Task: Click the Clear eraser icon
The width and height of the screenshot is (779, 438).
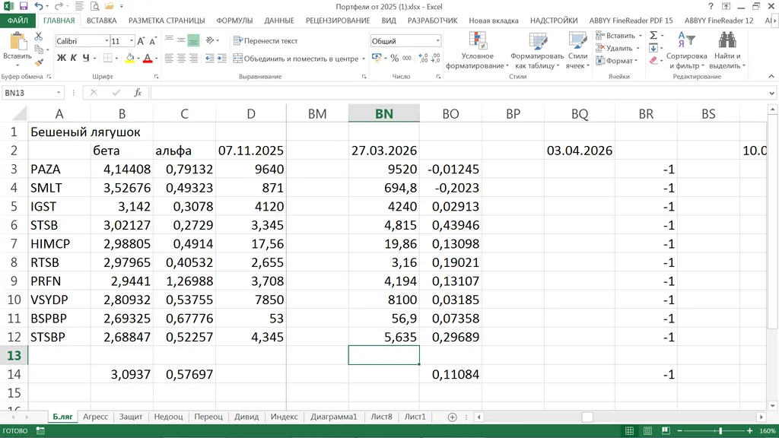Action: (x=653, y=60)
